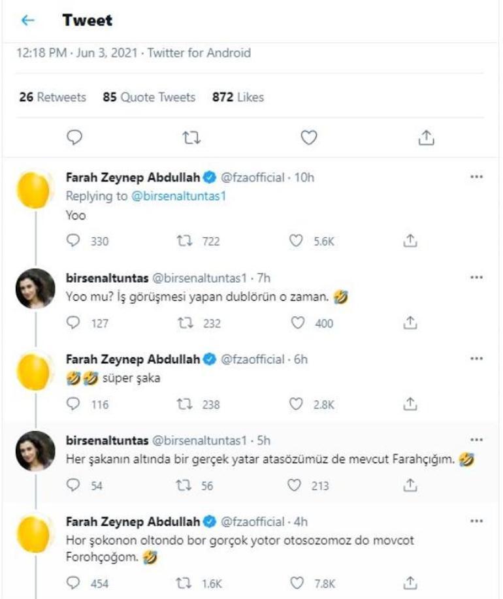Open more options on 'Yoo mu?' tweet

[477, 277]
